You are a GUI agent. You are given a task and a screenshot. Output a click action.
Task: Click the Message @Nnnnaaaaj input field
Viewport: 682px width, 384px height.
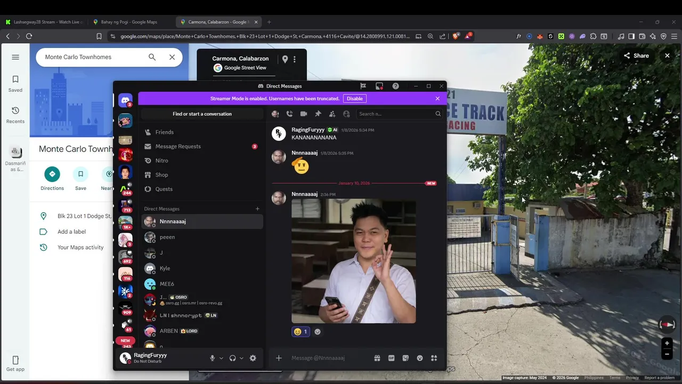330,358
